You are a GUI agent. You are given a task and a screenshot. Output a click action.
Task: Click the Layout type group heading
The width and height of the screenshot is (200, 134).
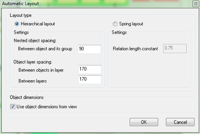(21, 15)
